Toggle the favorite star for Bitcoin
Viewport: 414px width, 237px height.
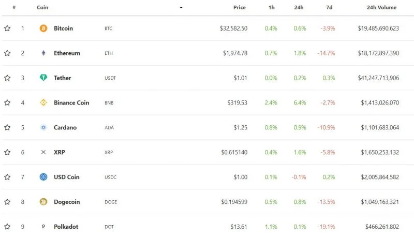tap(7, 28)
